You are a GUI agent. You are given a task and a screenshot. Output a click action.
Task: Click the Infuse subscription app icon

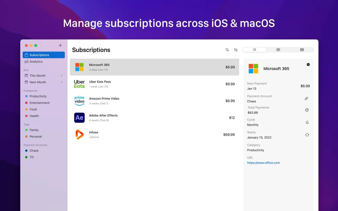(x=79, y=134)
